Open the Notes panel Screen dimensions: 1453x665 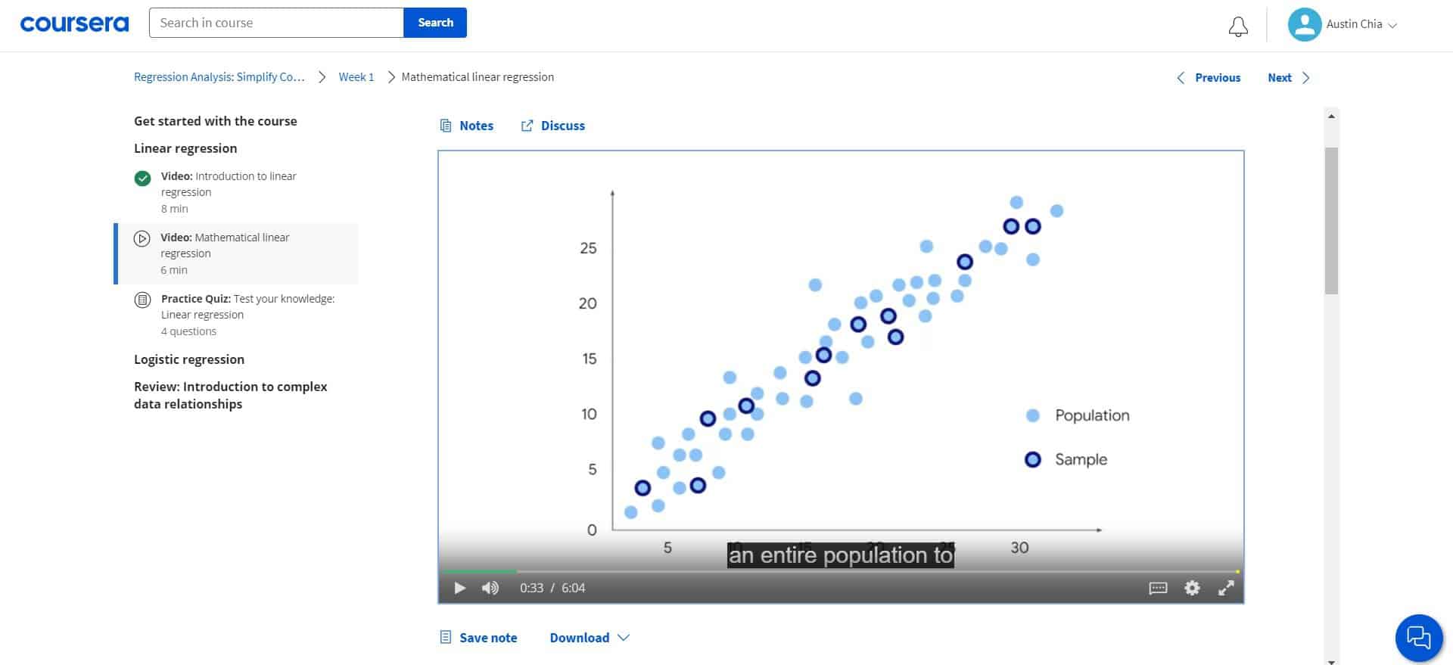coord(467,125)
